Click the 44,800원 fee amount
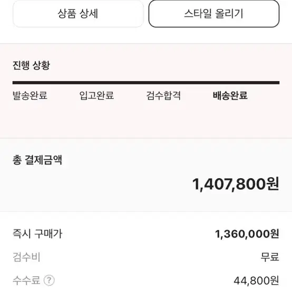The image size is (292, 292). point(257,280)
